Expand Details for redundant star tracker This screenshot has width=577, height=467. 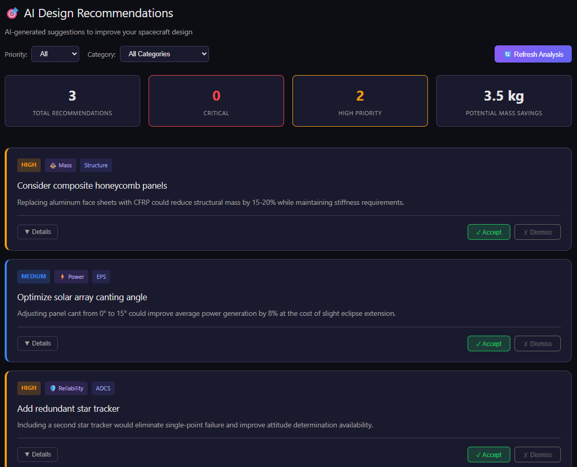(x=38, y=454)
